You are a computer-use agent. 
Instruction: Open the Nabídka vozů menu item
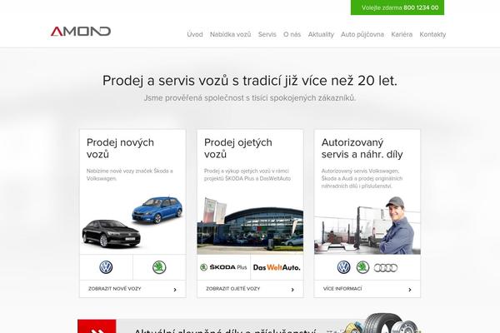click(230, 34)
